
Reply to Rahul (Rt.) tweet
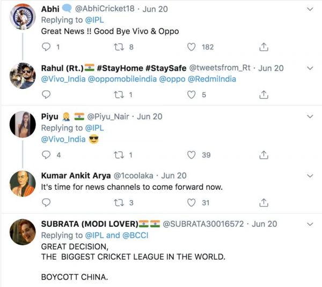pos(46,95)
